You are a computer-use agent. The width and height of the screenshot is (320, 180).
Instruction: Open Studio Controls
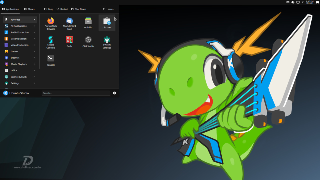click(x=51, y=42)
